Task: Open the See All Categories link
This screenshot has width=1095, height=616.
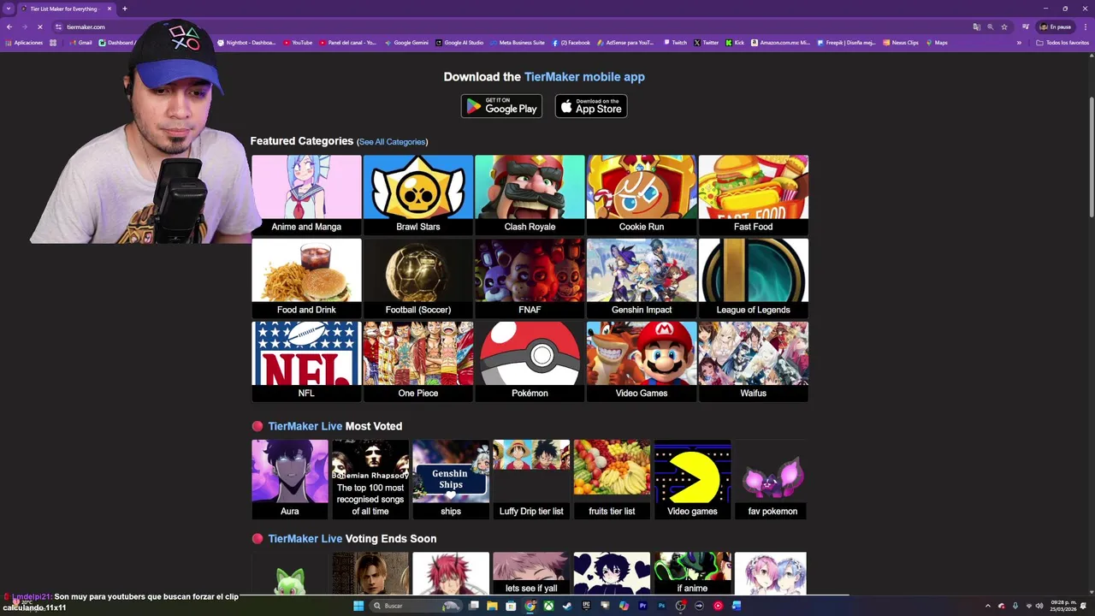Action: 392,142
